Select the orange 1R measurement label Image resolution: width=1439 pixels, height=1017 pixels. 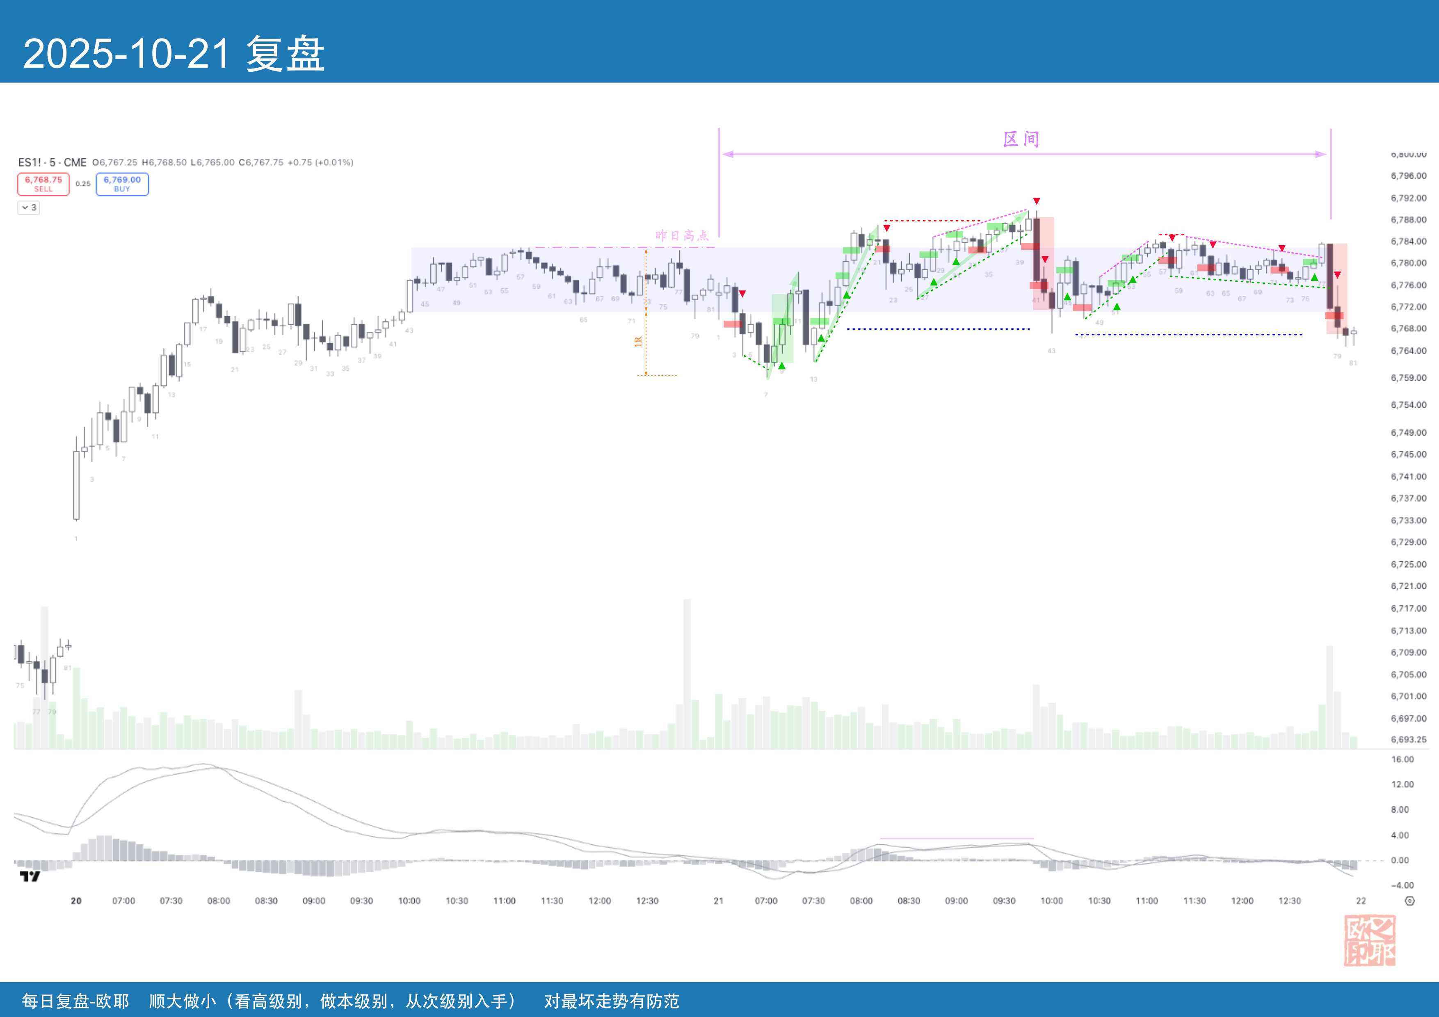point(638,342)
